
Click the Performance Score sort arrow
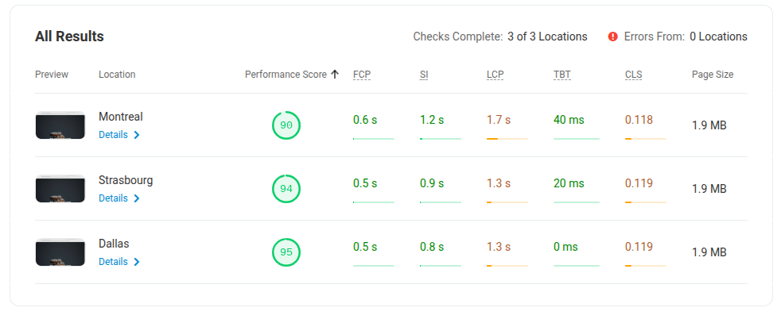click(335, 75)
